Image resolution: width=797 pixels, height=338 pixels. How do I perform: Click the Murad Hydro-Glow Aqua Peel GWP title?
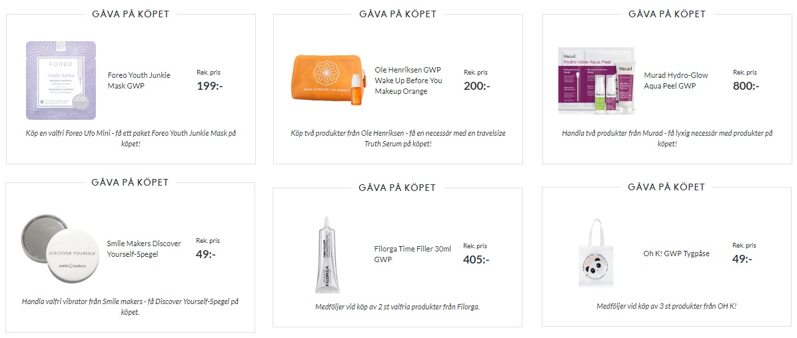click(x=676, y=81)
